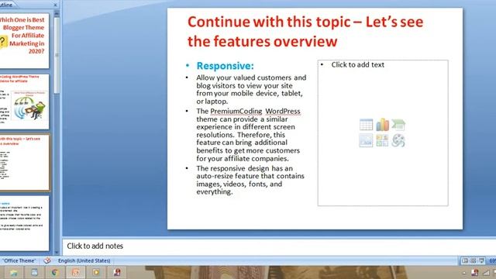Insert clip art via placeholder icon
This screenshot has height=279, width=496.
382,140
